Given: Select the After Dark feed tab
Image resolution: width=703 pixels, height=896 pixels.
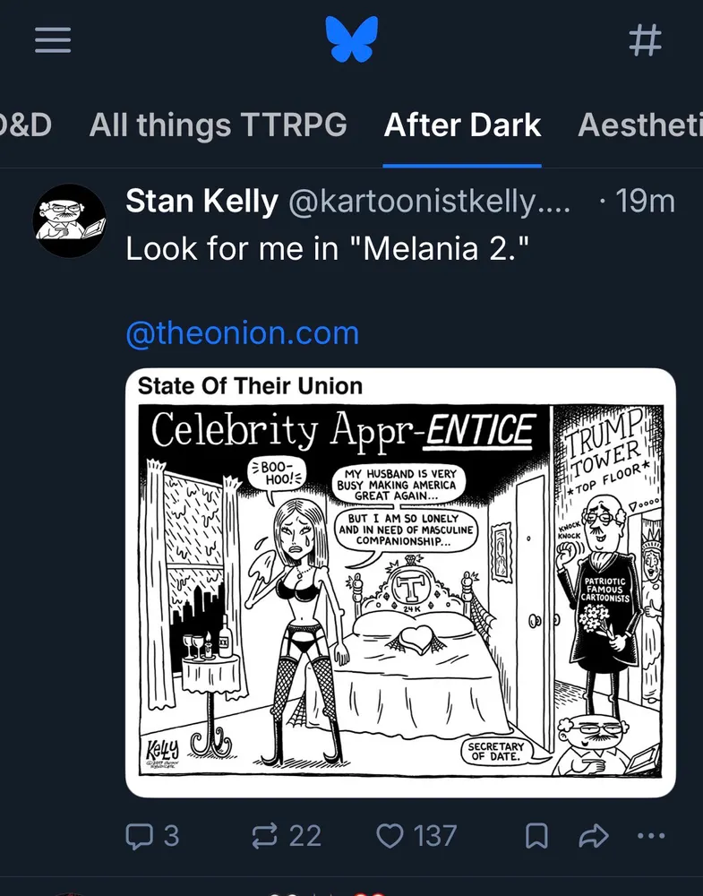Looking at the screenshot, I should click(x=462, y=125).
